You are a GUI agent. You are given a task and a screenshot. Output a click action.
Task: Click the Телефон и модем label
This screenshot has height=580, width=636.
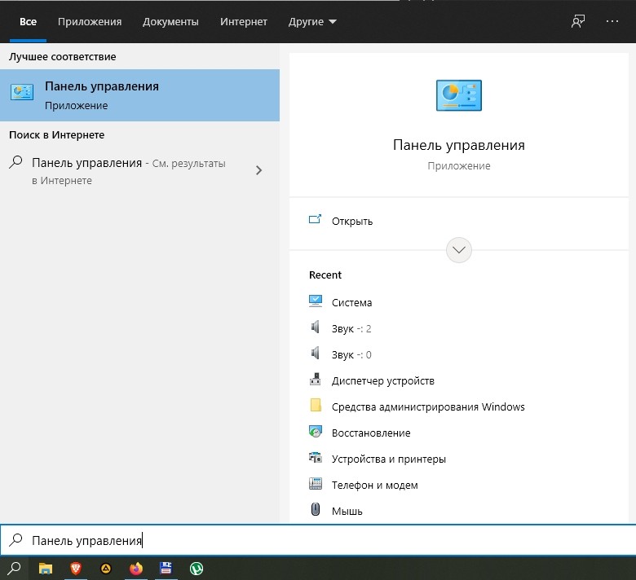click(374, 486)
